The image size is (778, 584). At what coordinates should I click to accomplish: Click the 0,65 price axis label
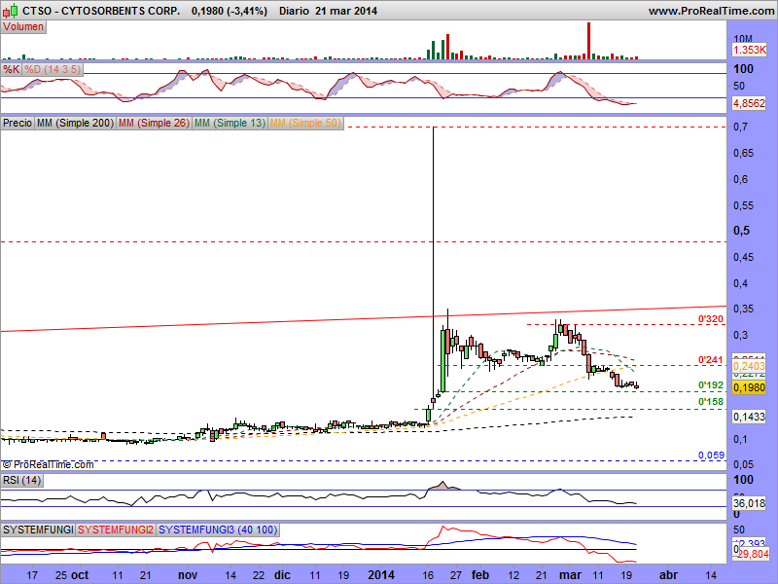click(743, 153)
